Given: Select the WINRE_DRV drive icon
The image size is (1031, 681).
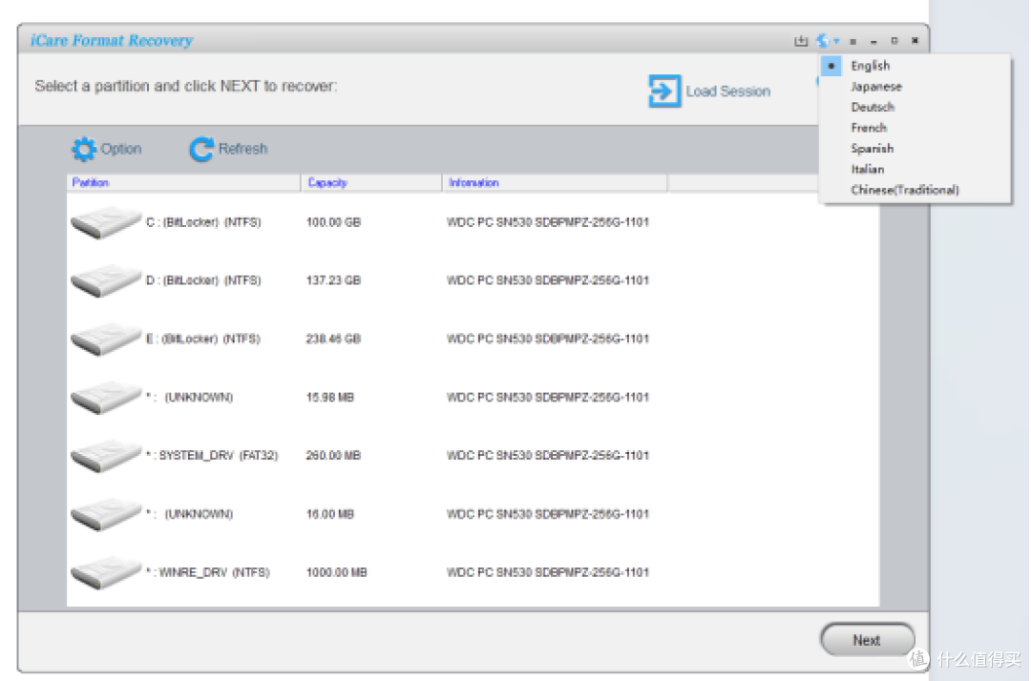Looking at the screenshot, I should click(105, 572).
